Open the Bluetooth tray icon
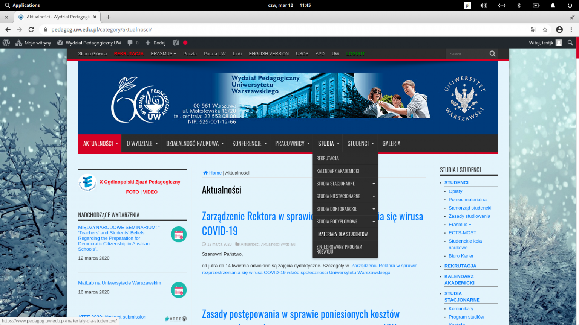Image resolution: width=579 pixels, height=325 pixels. point(519,5)
